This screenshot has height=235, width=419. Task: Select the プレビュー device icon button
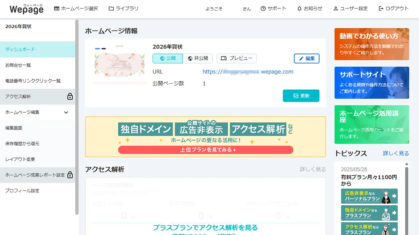[x=236, y=58]
